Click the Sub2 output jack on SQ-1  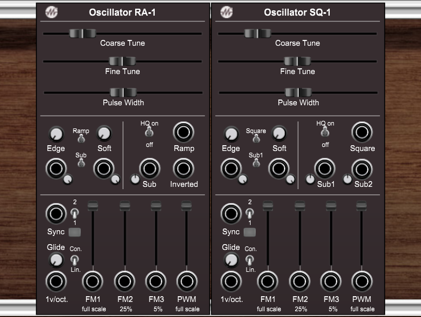point(362,169)
